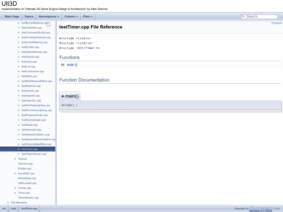Select testGravity.cpp in the tree
Screen dimensions: 283x212
[30, 57]
